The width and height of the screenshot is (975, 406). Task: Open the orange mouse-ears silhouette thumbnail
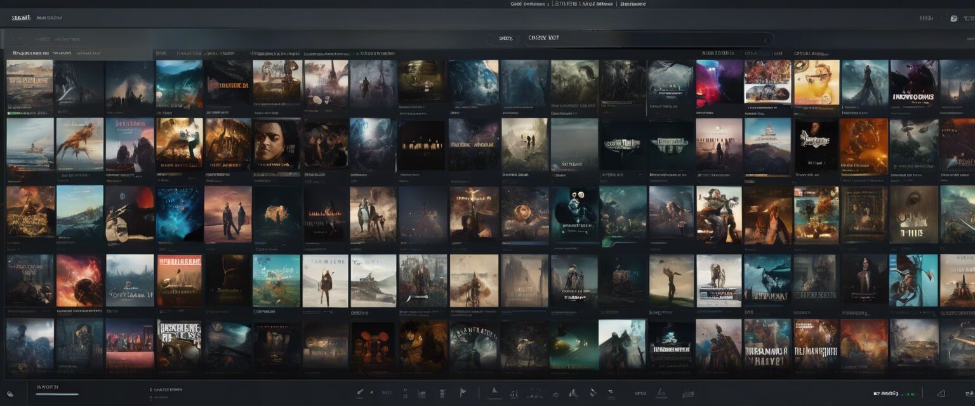pos(374,346)
